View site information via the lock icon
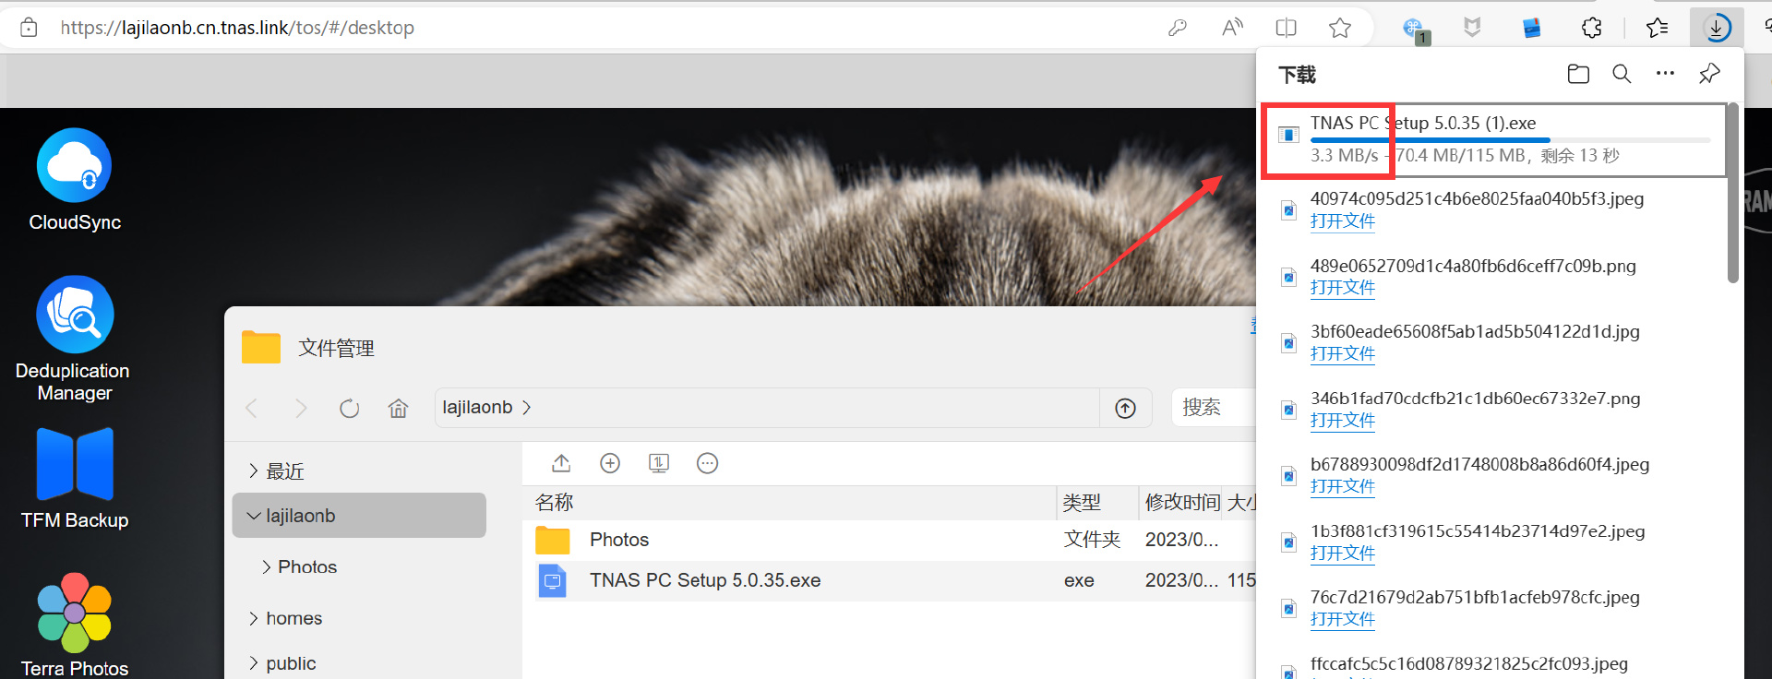 tap(29, 28)
